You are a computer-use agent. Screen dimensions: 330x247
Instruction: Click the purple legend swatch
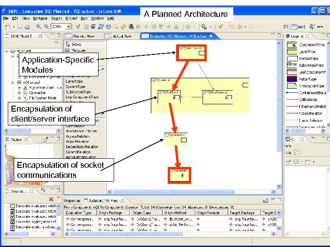pos(292,79)
